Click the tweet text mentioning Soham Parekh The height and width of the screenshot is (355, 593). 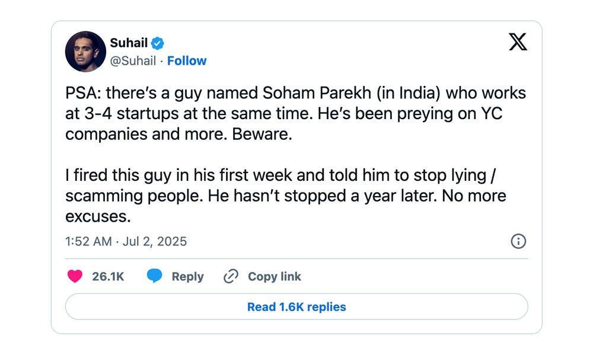295,113
